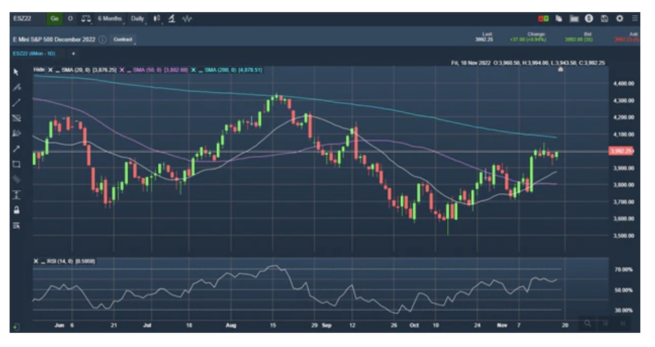Open the studies waveform icon
The height and width of the screenshot is (347, 655).
tap(187, 19)
